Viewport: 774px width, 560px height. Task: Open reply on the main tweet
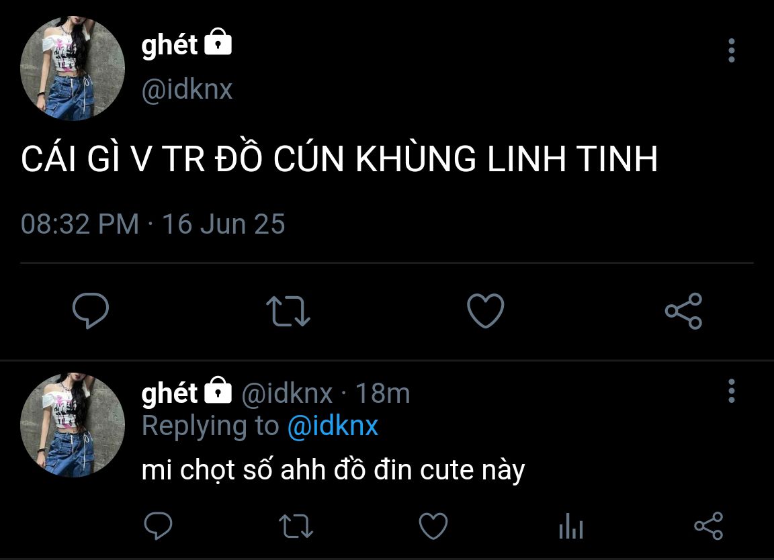90,310
